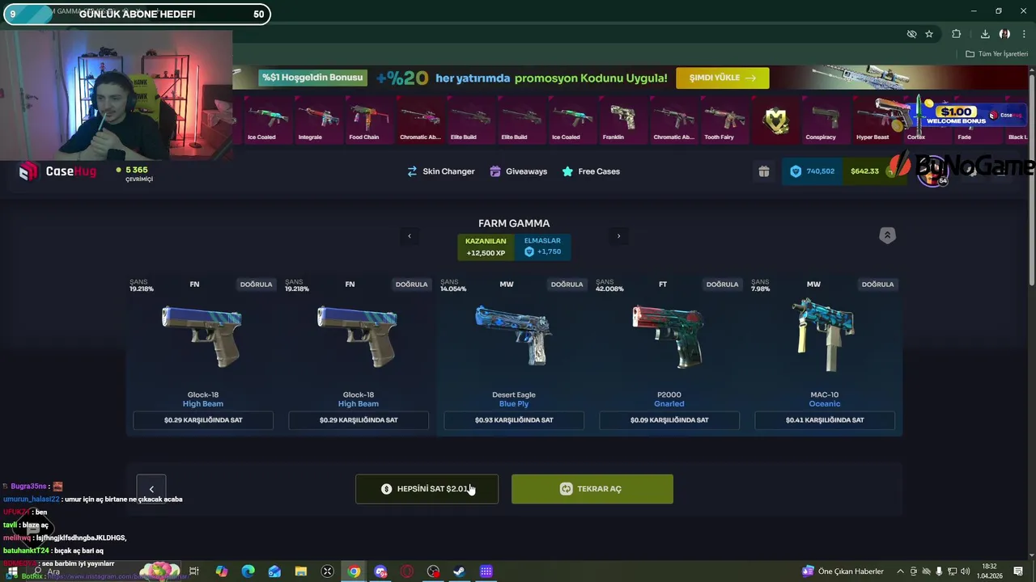
Task: Open Task View in the taskbar
Action: coord(194,571)
